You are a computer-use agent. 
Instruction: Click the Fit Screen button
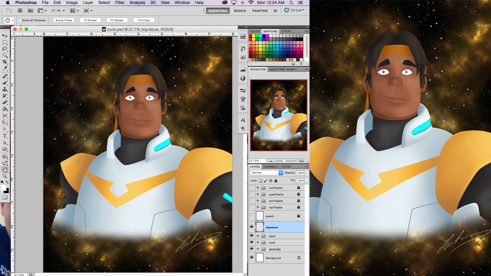pyautogui.click(x=91, y=20)
